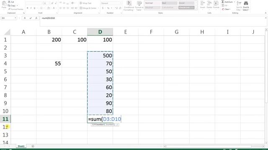Open the Font dialog launcher
The image size is (268, 150).
[57, 13]
